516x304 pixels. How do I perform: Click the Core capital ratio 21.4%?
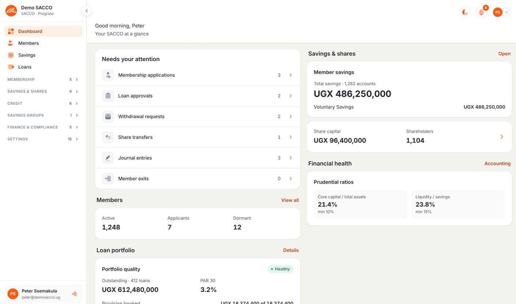[327, 205]
